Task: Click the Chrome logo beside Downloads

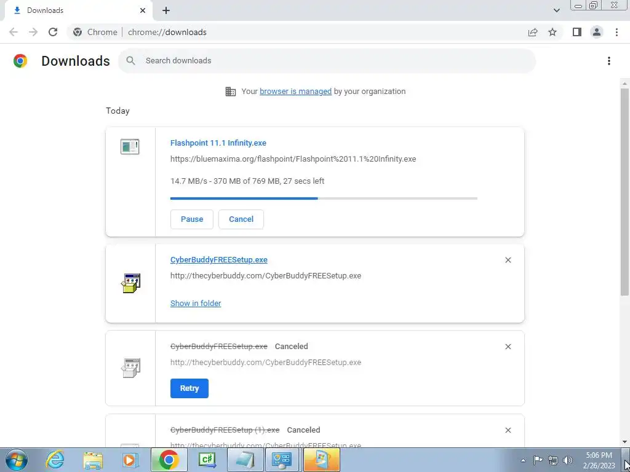Action: pyautogui.click(x=20, y=61)
